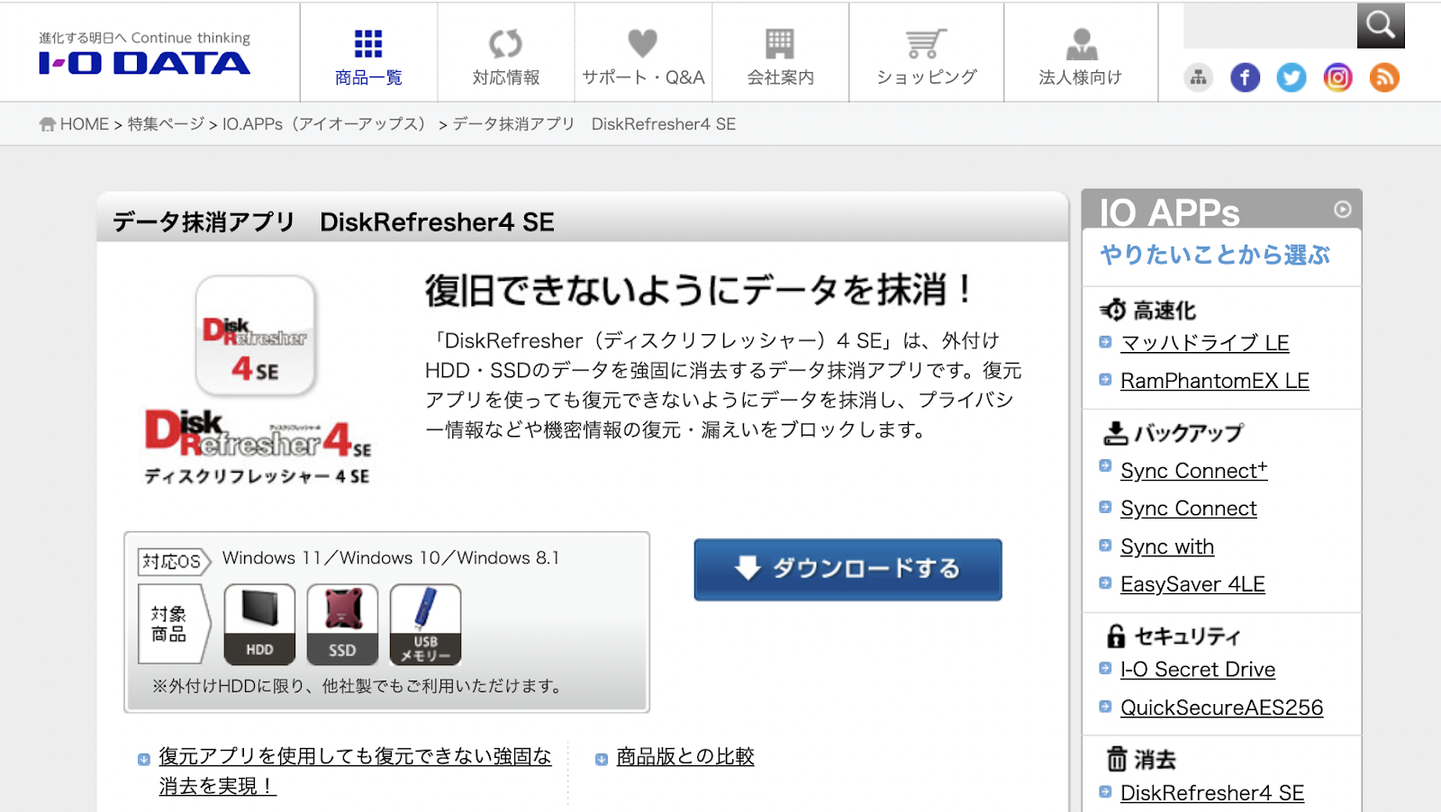Click bullet icon beside Sync with

tap(1105, 546)
